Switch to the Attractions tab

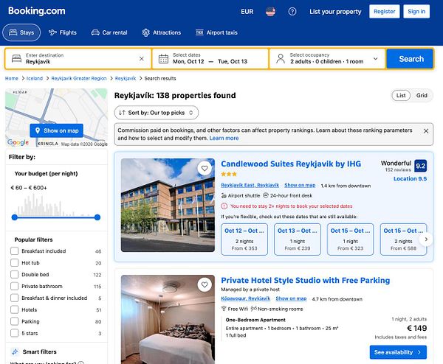coord(161,32)
